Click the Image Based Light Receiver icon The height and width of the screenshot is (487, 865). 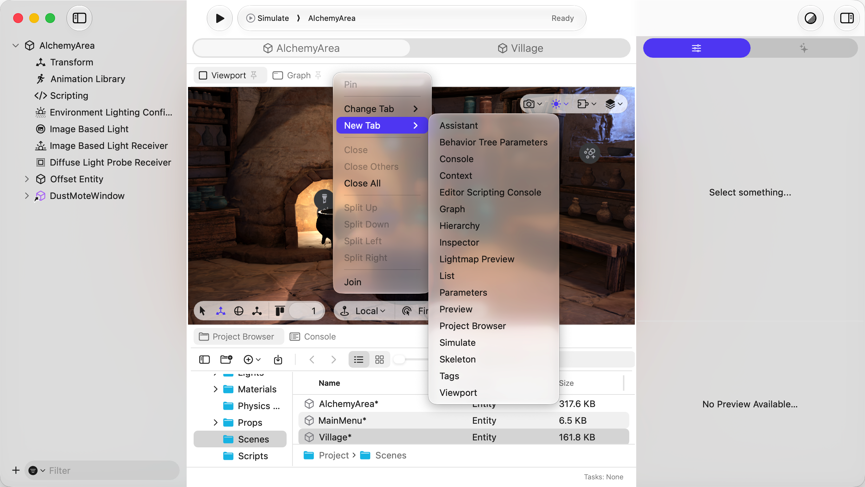41,146
